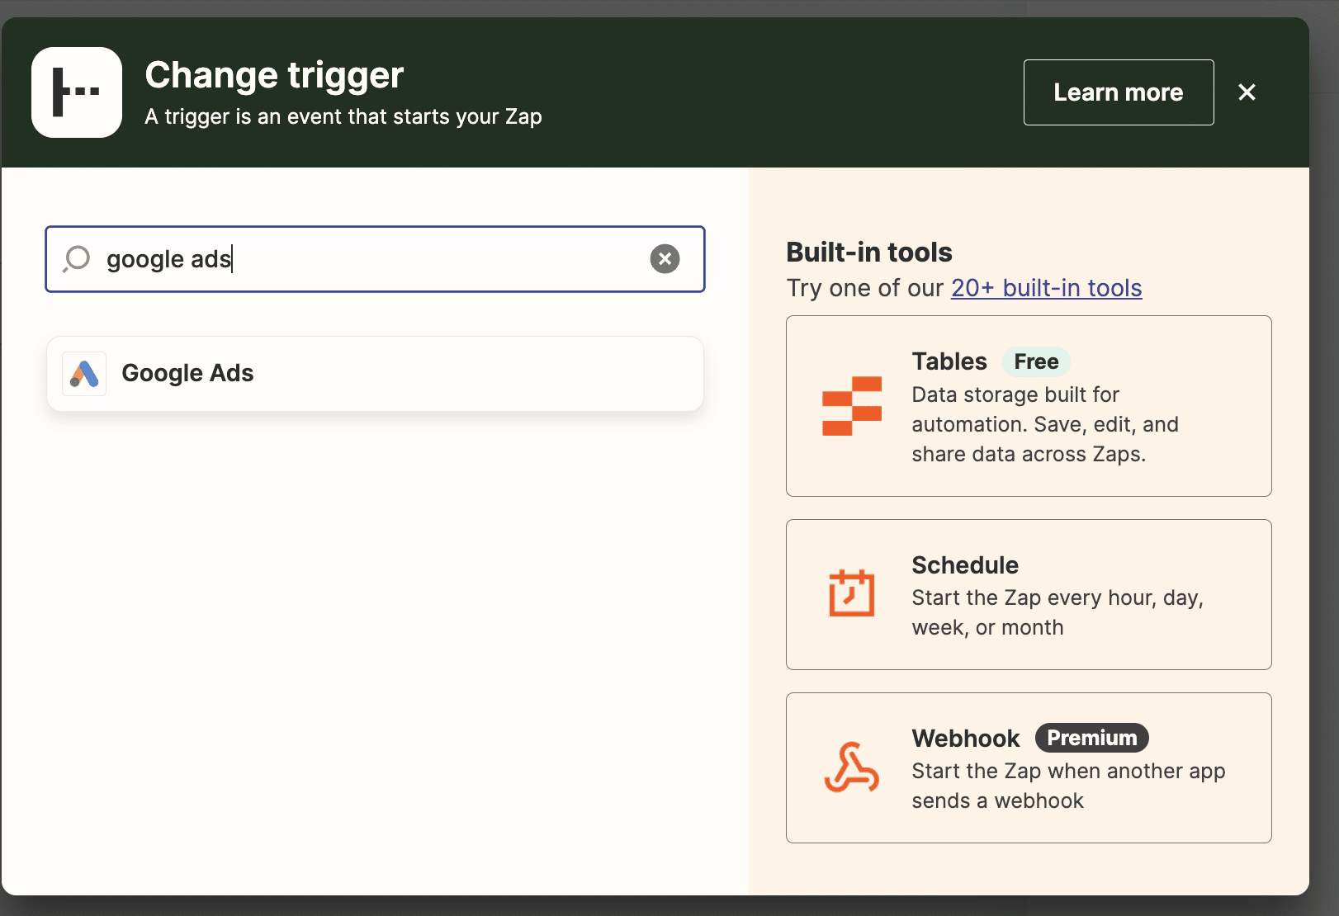Click the Webhook icon
Image resolution: width=1339 pixels, height=916 pixels.
[x=852, y=767]
